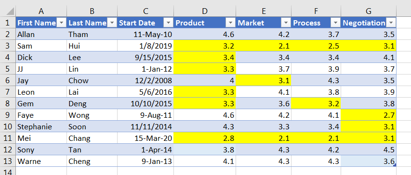Open the Negotiation filter dropdown

(x=391, y=23)
